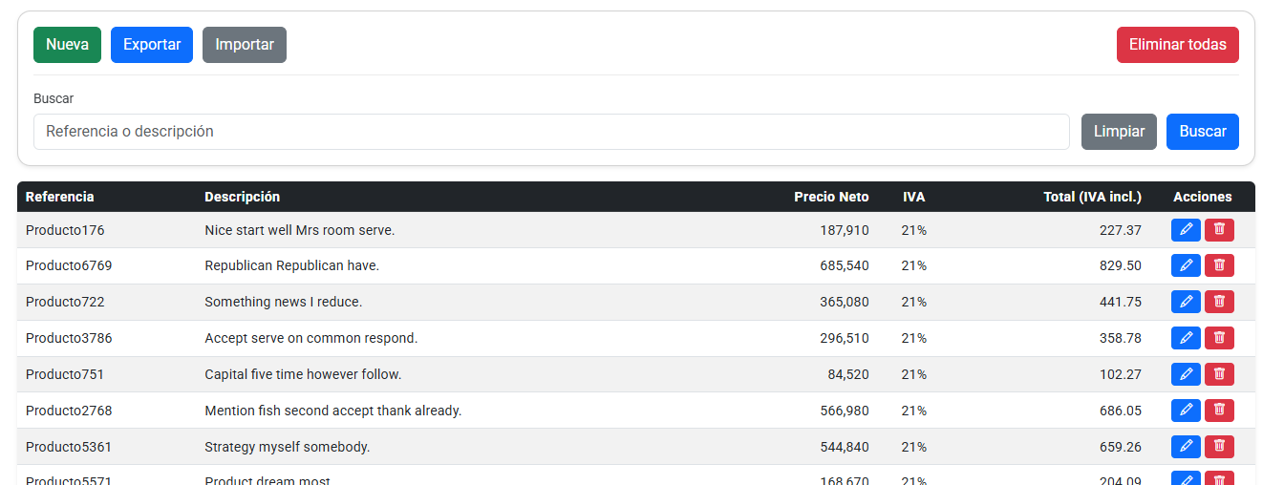Delete Producto3786 using the red trash icon
The image size is (1284, 485).
[x=1219, y=338]
